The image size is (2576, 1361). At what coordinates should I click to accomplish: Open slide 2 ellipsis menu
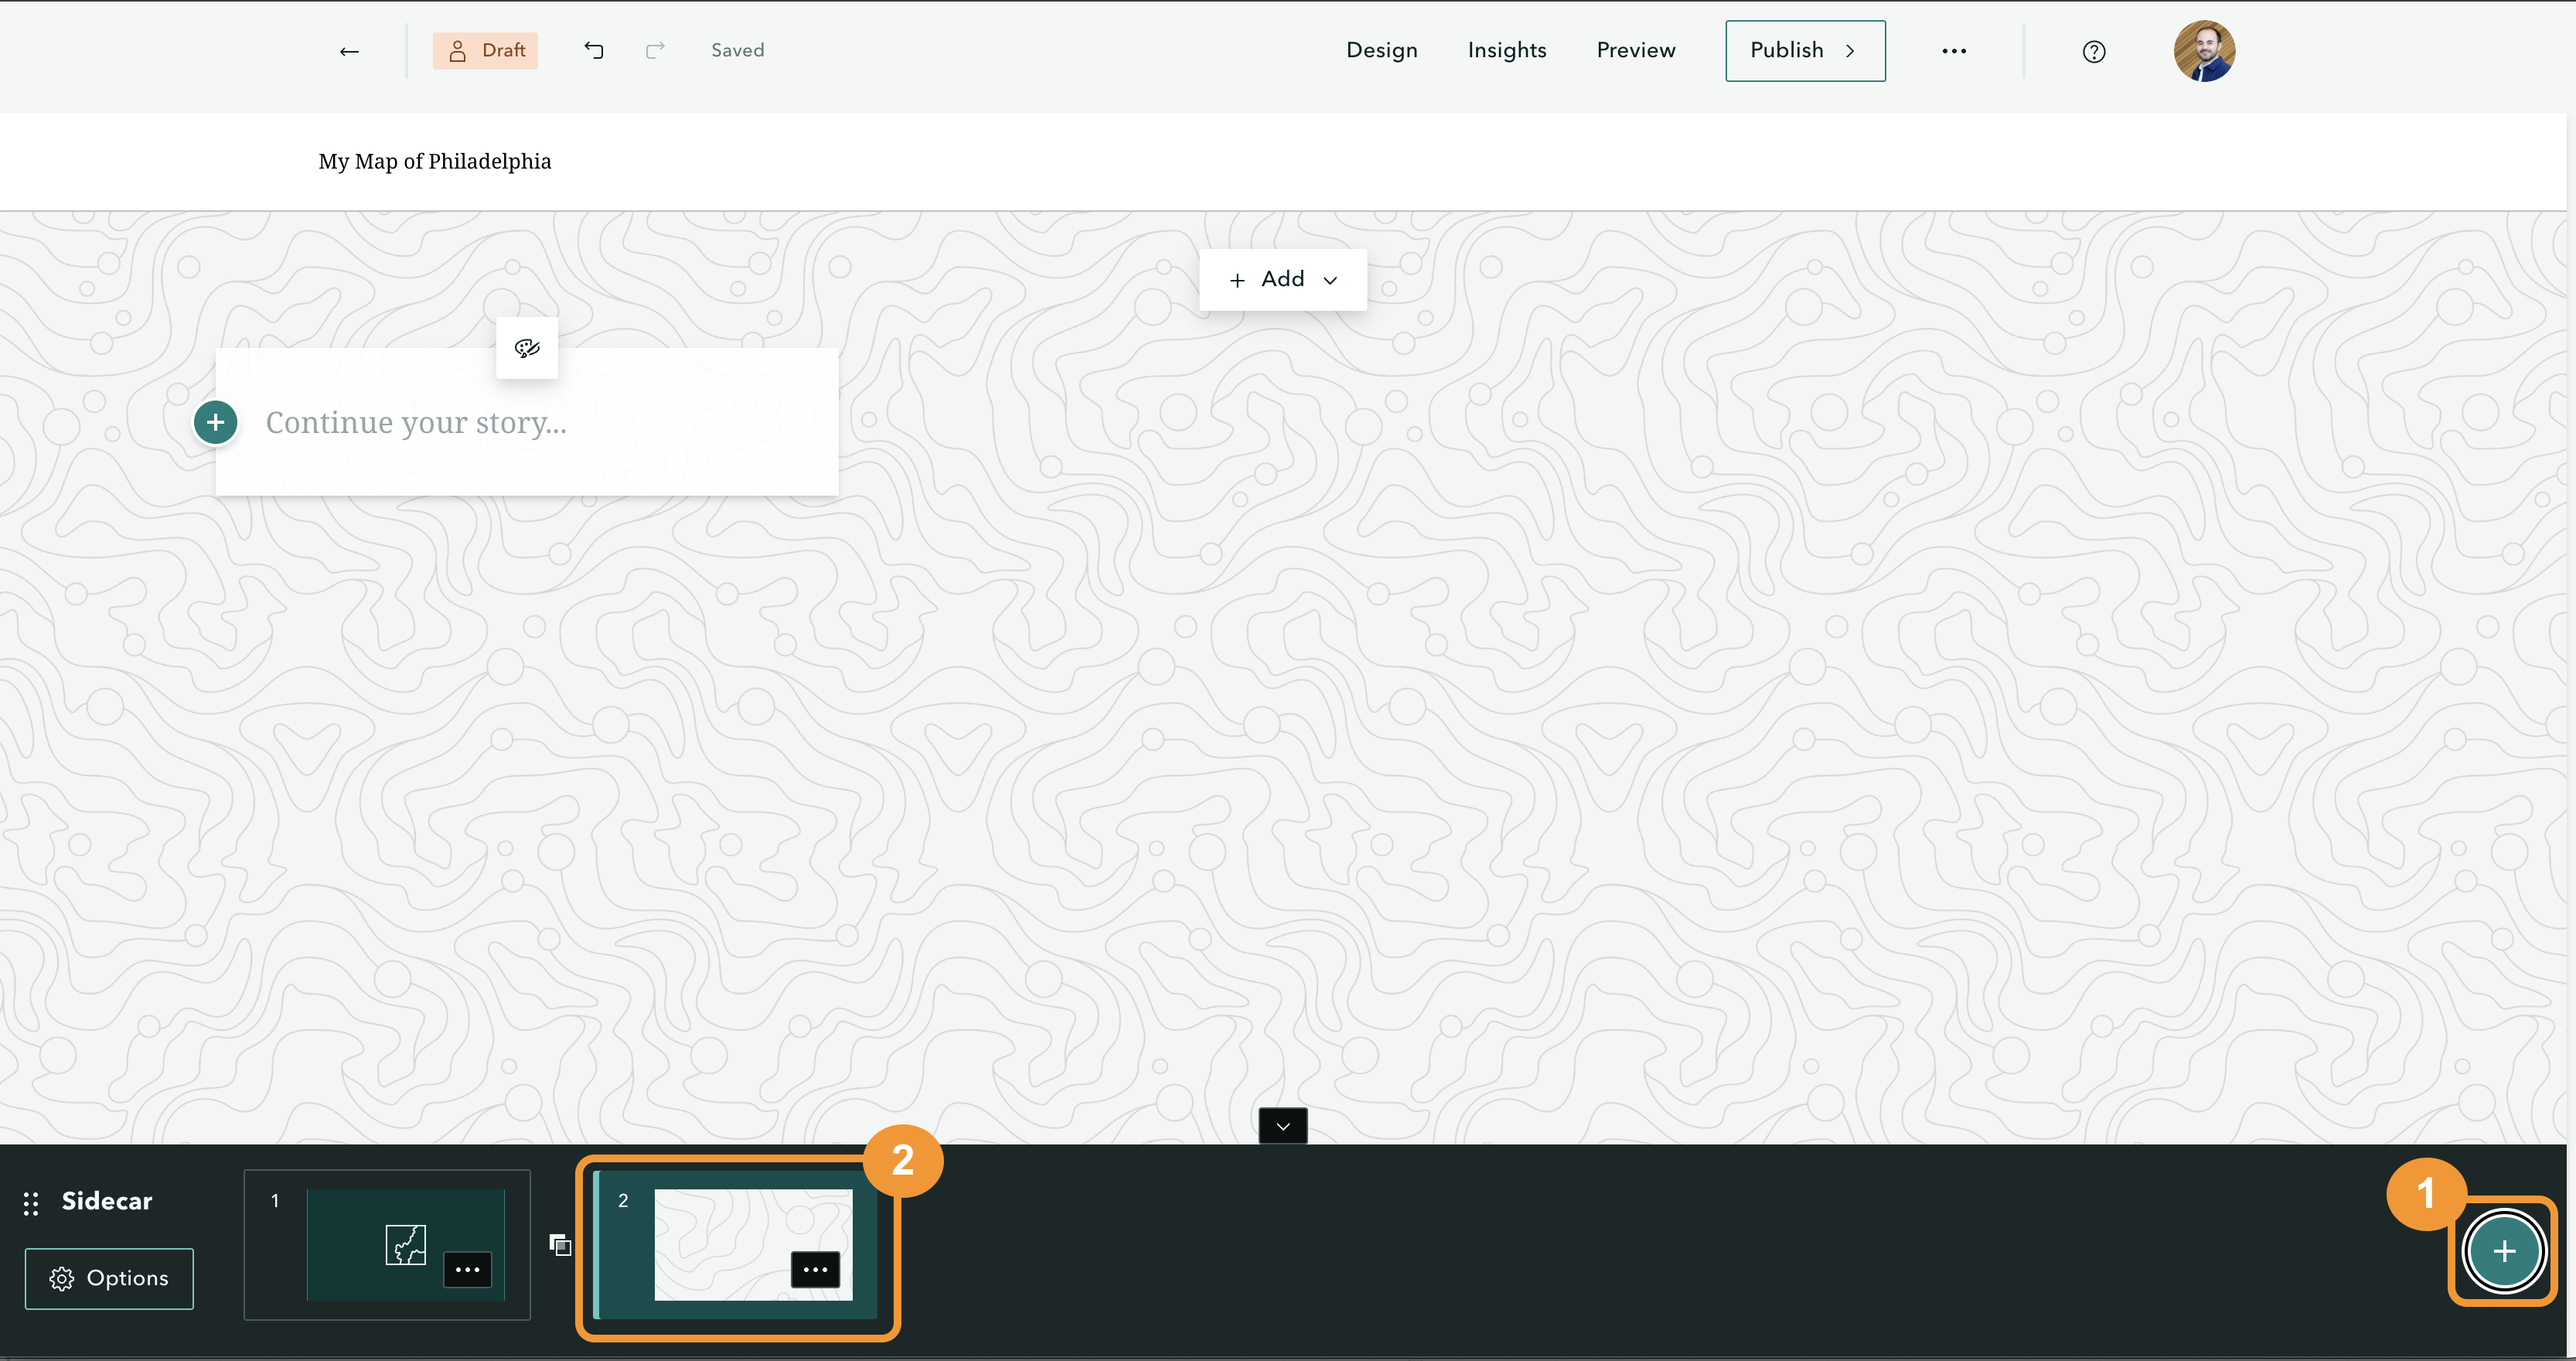(815, 1270)
